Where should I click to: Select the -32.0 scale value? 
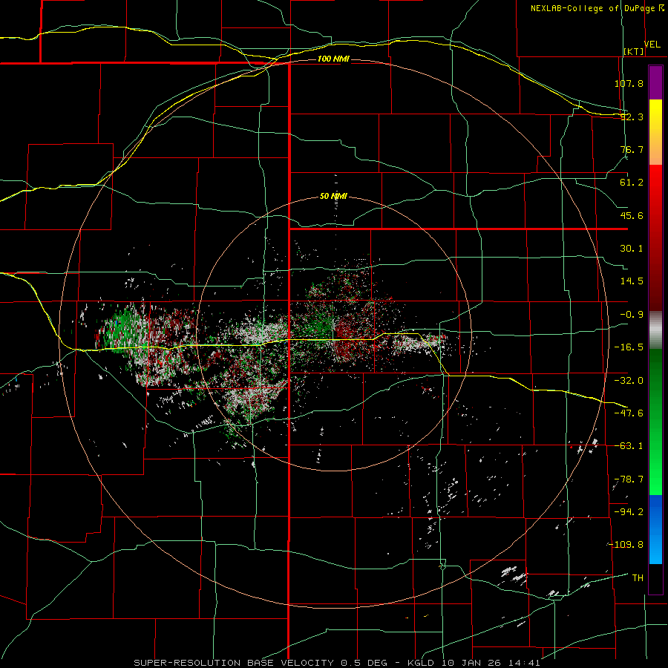pyautogui.click(x=629, y=381)
